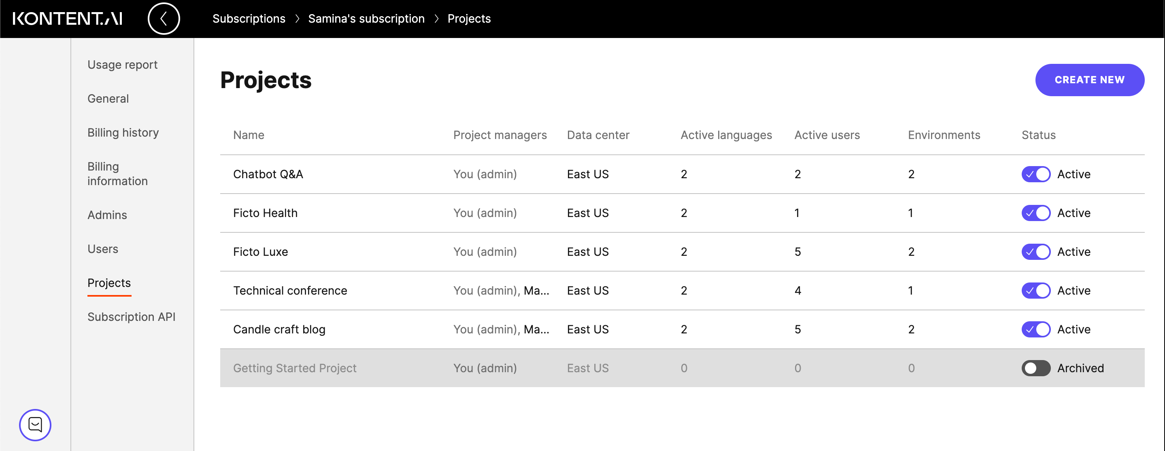Click the General sidebar entry
The height and width of the screenshot is (451, 1165).
pos(108,99)
